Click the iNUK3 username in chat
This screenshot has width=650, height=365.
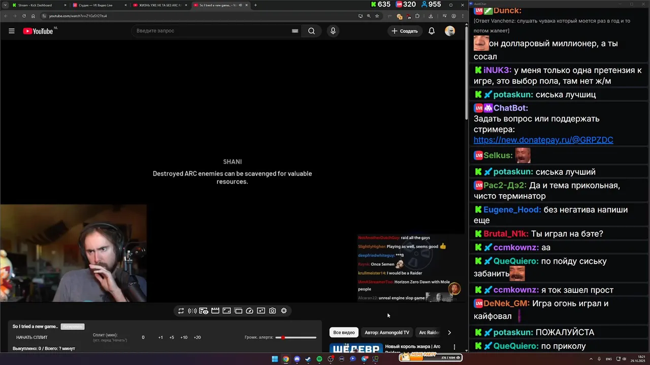(x=497, y=70)
